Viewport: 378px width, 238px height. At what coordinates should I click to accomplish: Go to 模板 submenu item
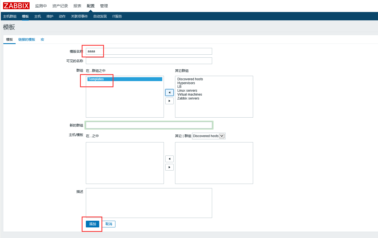pyautogui.click(x=25, y=16)
